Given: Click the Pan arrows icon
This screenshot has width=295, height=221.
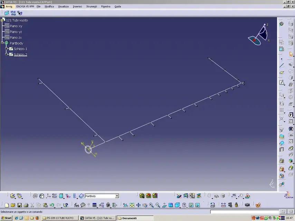Looking at the screenshot, I should [x=138, y=205].
